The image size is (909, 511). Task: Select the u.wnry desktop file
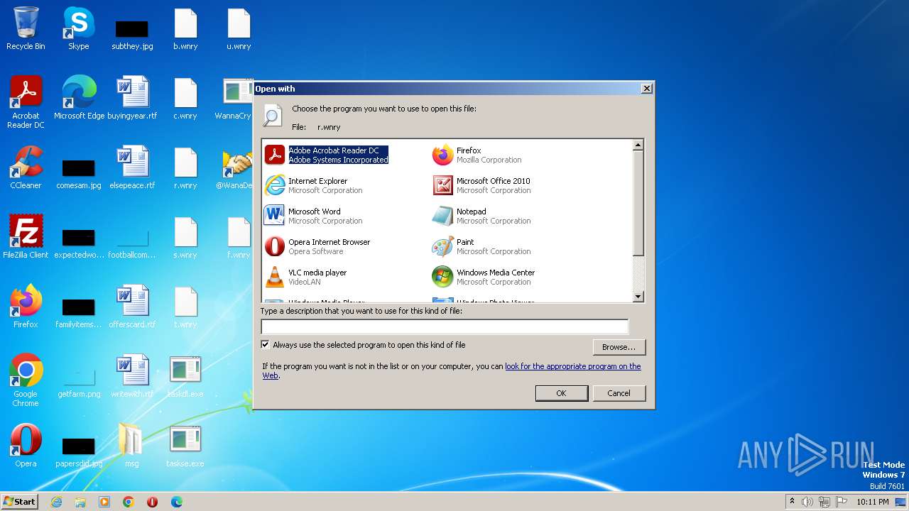[239, 29]
